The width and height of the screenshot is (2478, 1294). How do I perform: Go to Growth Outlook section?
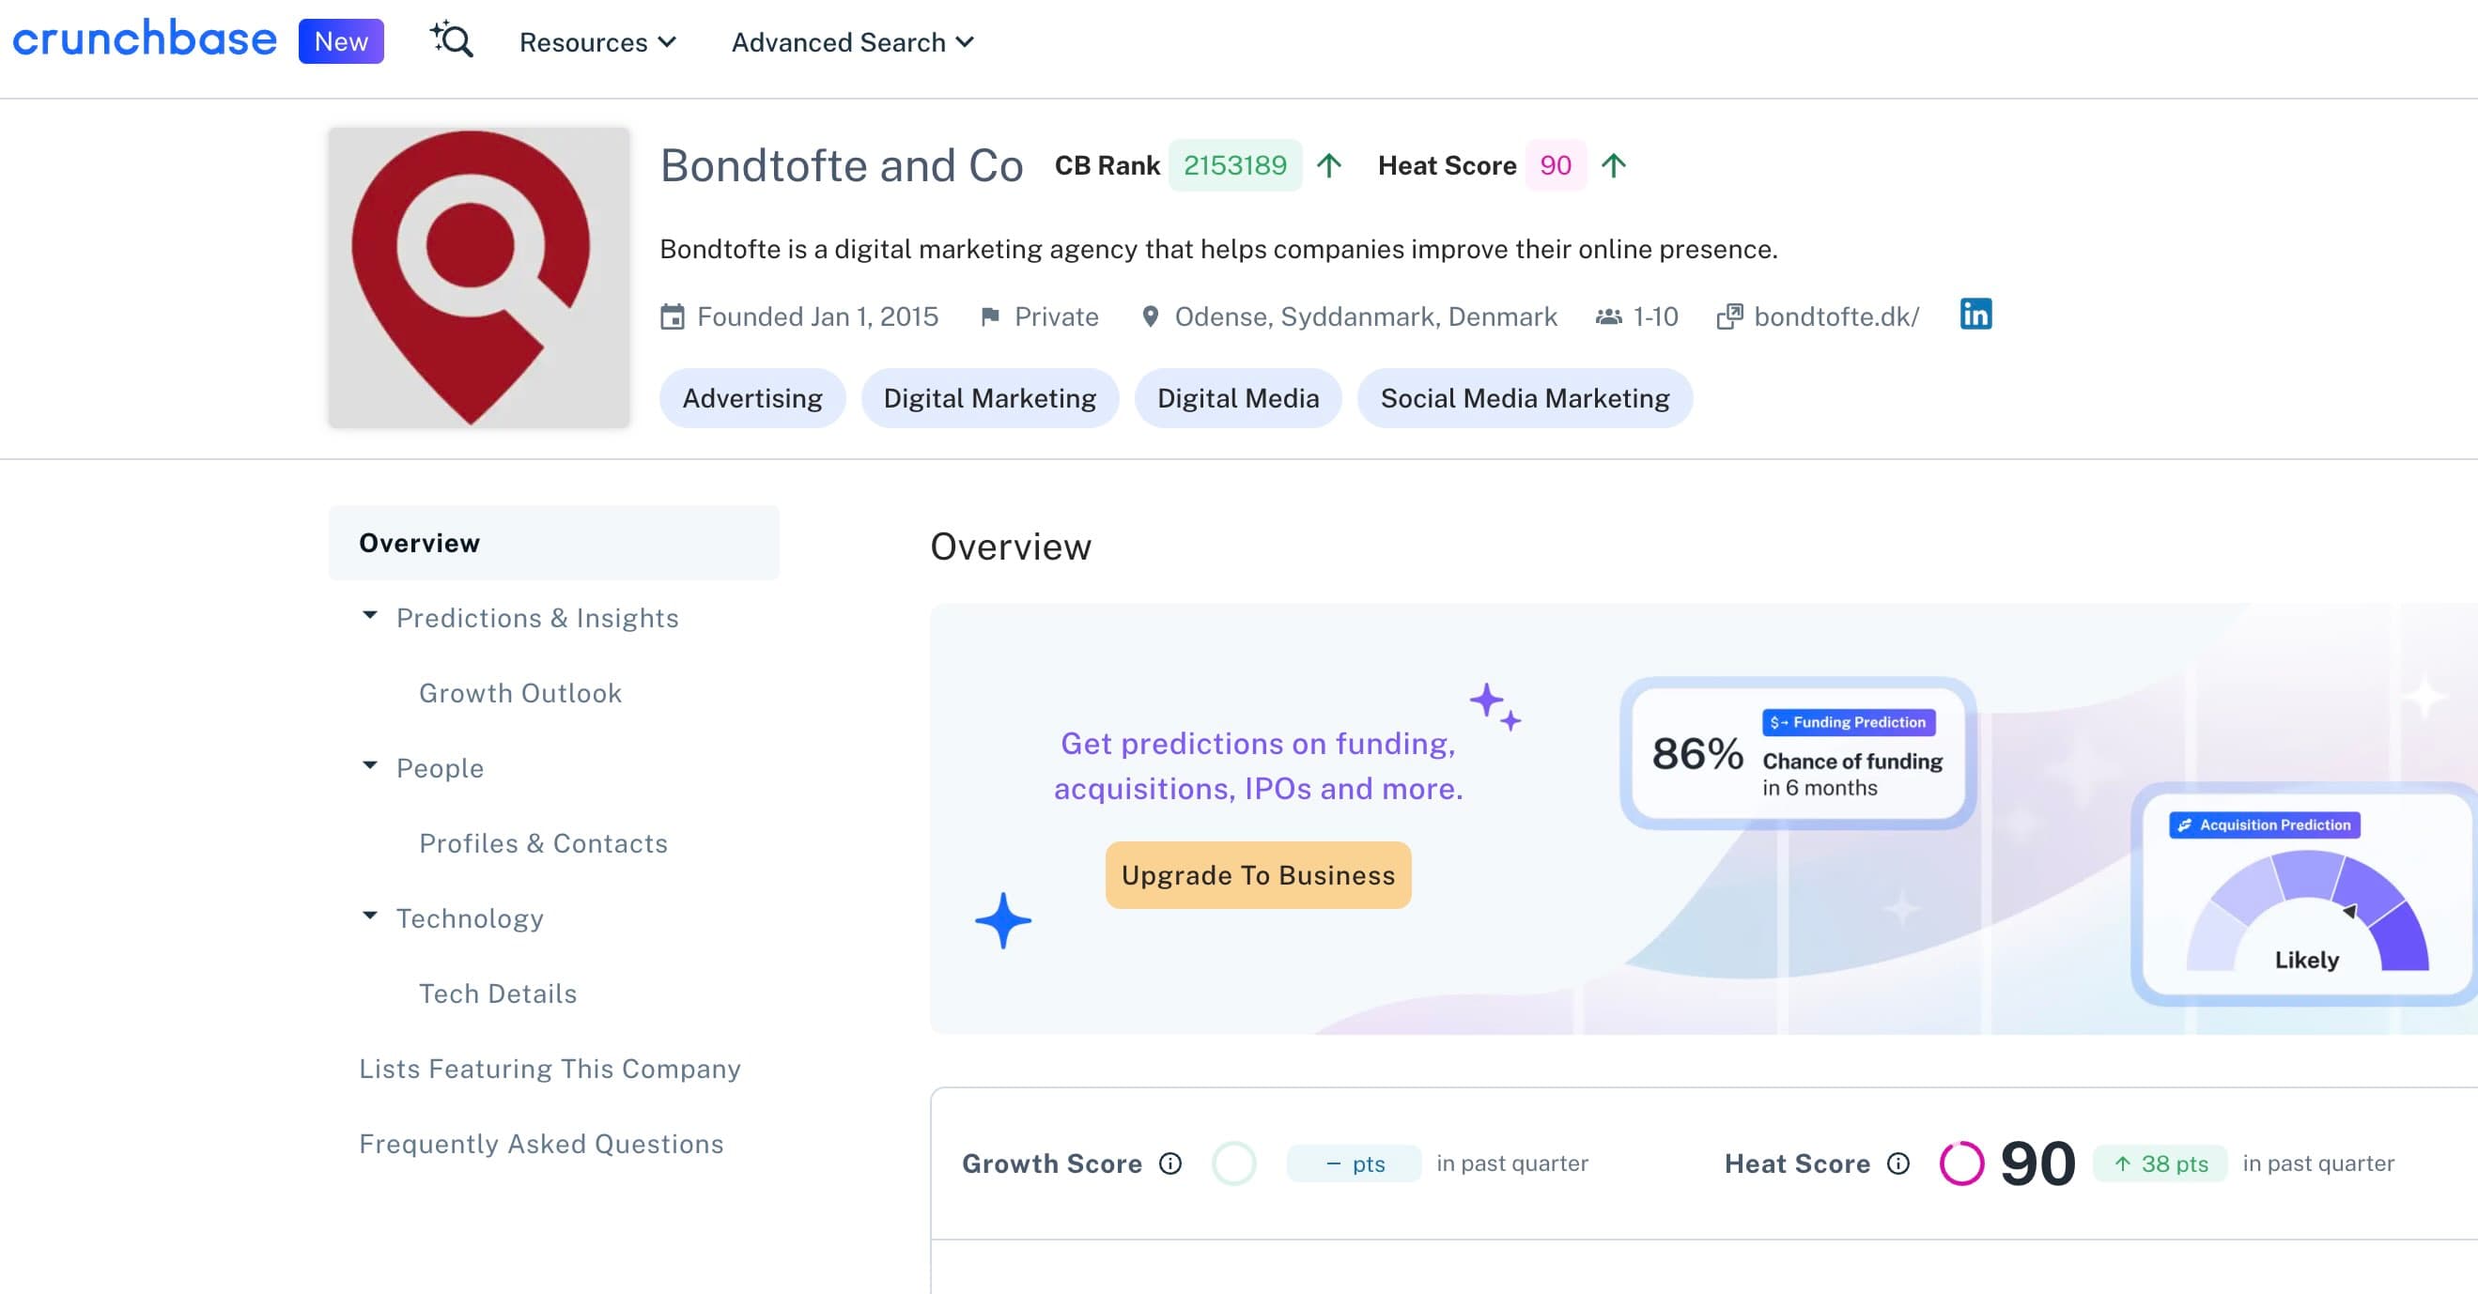(520, 693)
